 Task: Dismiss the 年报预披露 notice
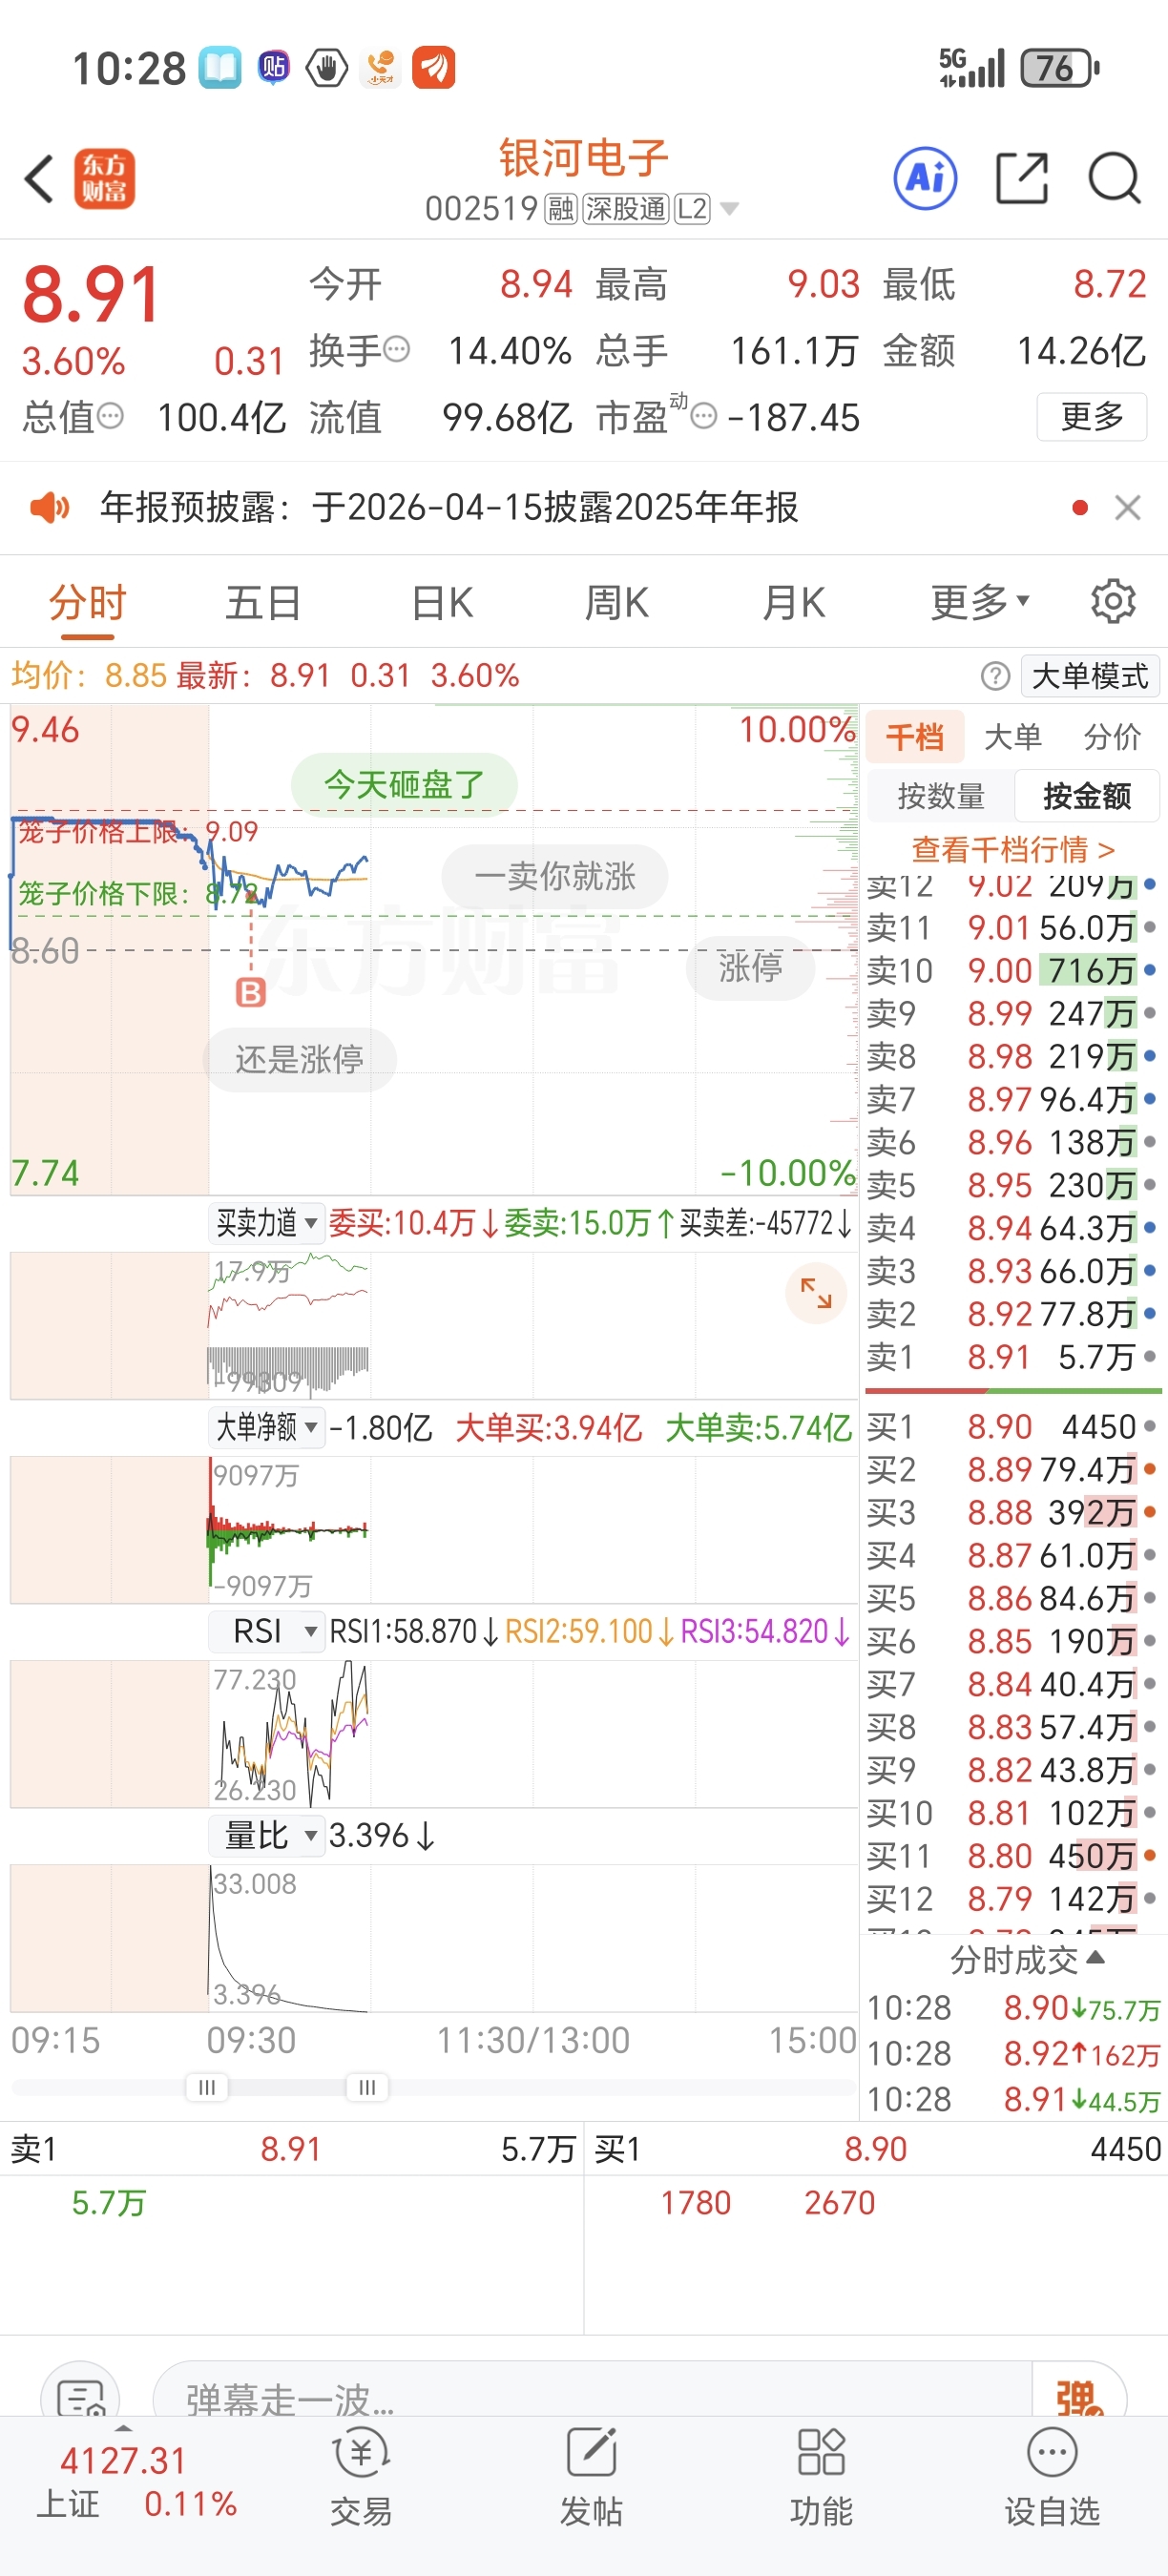coord(1127,508)
